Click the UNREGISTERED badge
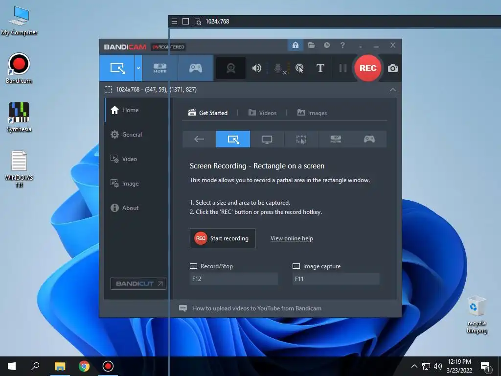 tap(168, 47)
